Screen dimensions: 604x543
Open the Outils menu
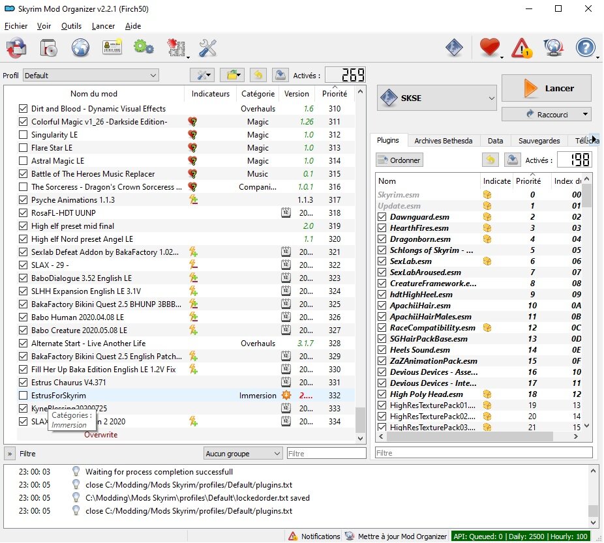coord(71,26)
